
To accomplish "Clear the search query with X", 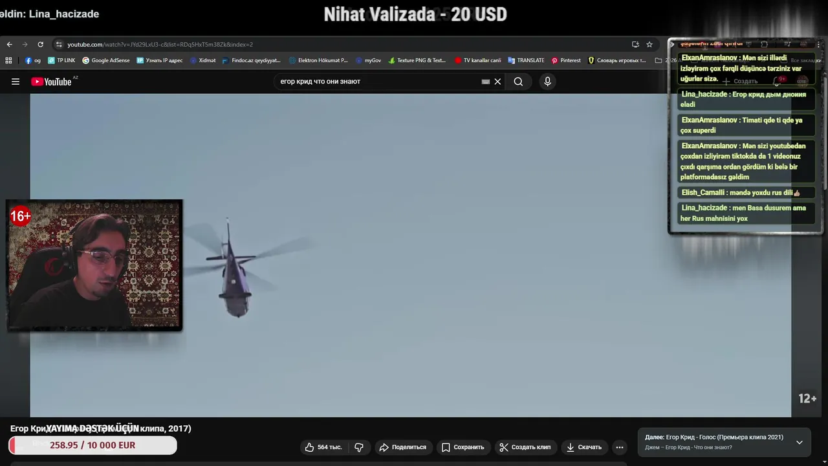I will (497, 82).
